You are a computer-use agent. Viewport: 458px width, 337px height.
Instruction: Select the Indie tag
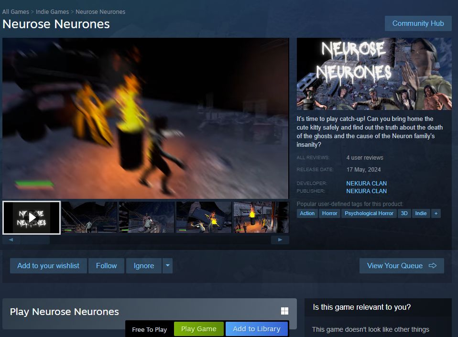[x=421, y=214]
